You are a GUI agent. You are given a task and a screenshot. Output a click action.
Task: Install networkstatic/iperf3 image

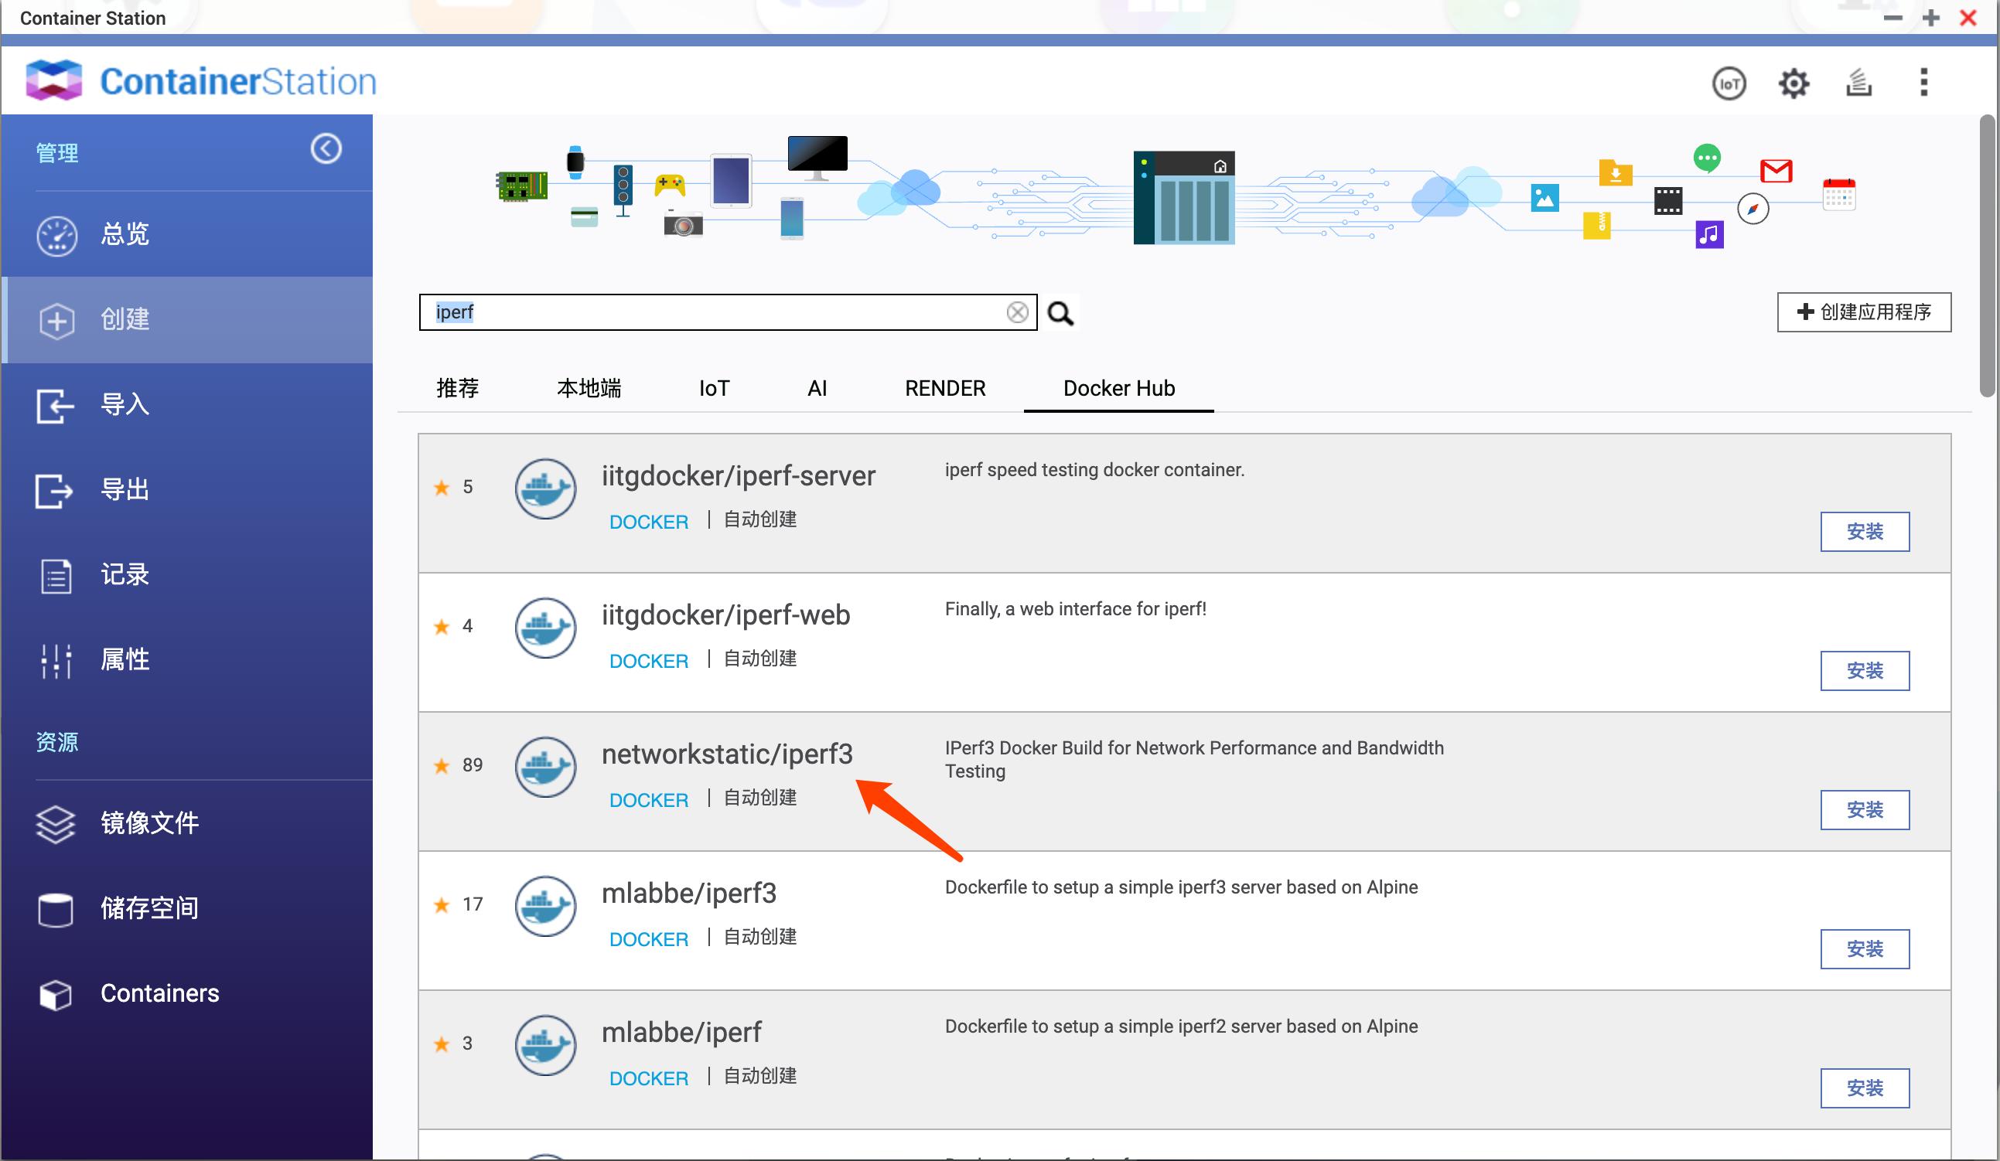pyautogui.click(x=1865, y=810)
